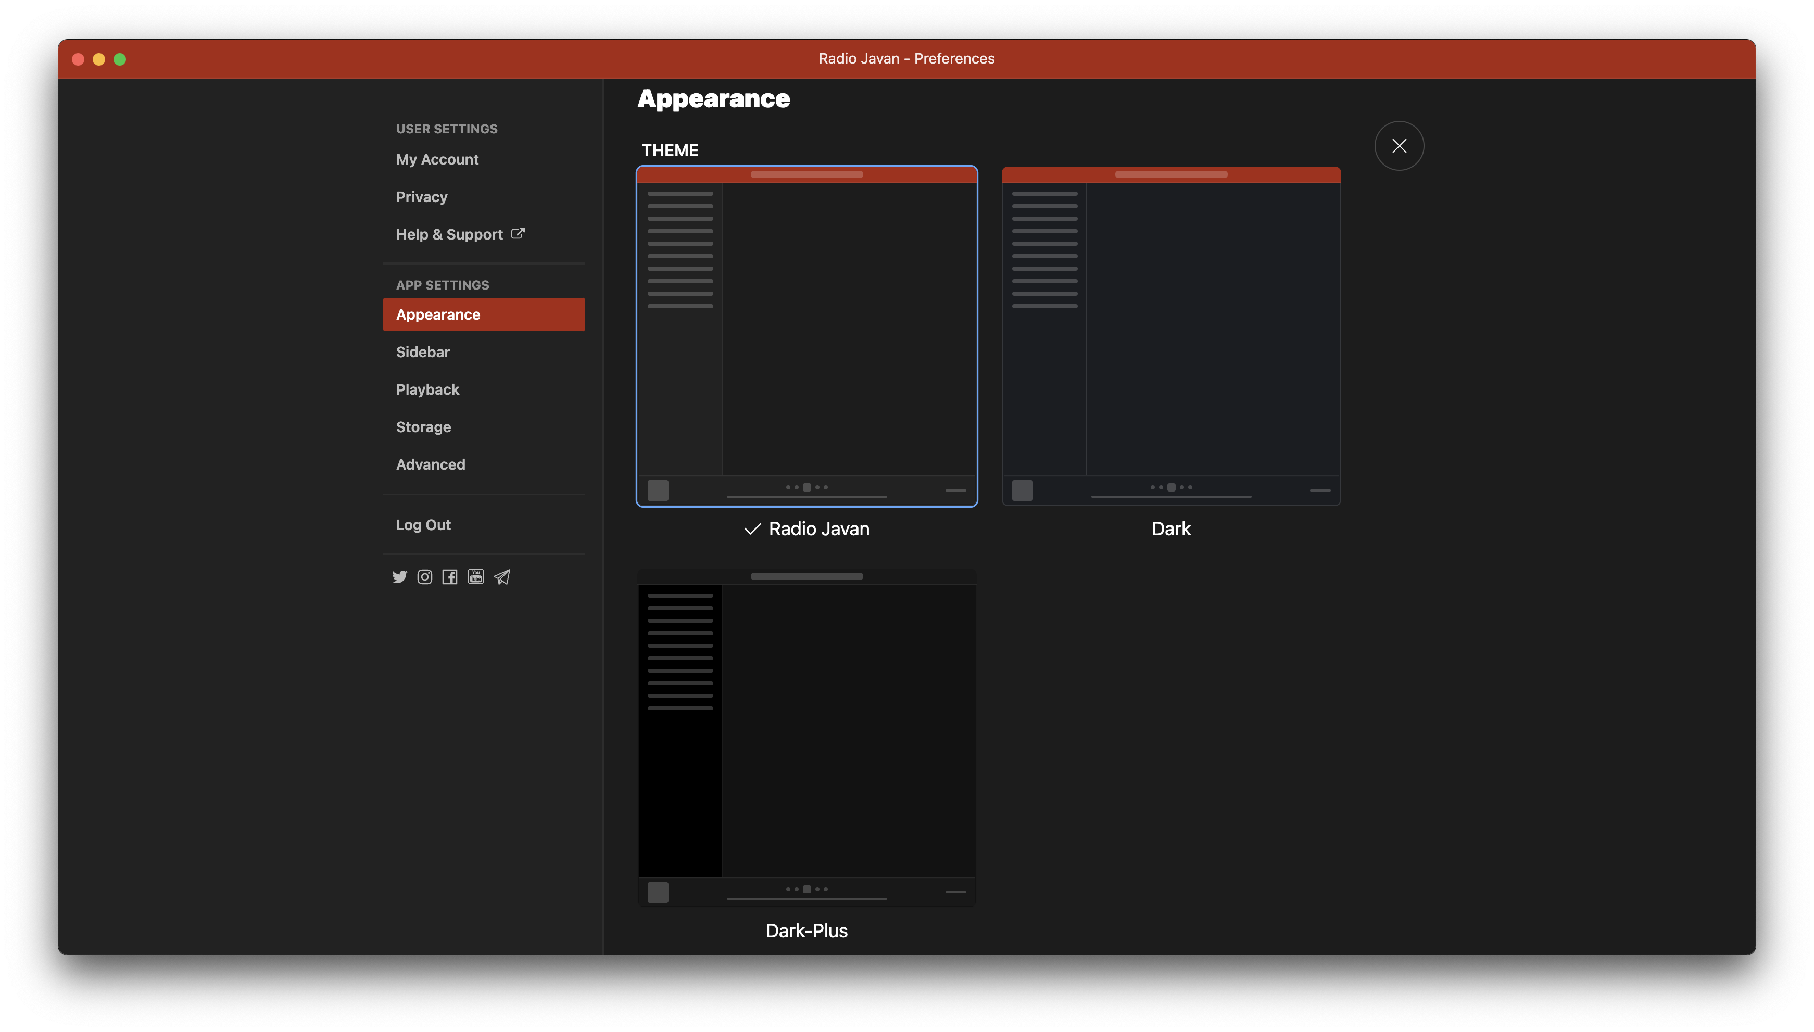Choose the Dark theme thumbnail
Image resolution: width=1814 pixels, height=1032 pixels.
(x=1170, y=336)
